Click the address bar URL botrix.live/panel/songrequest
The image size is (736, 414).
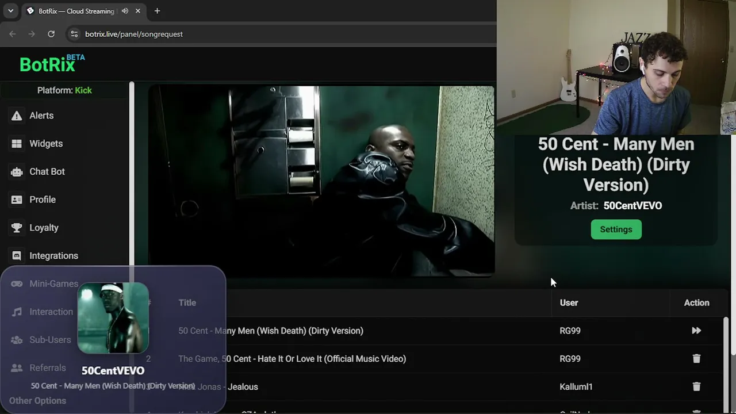[x=134, y=34]
